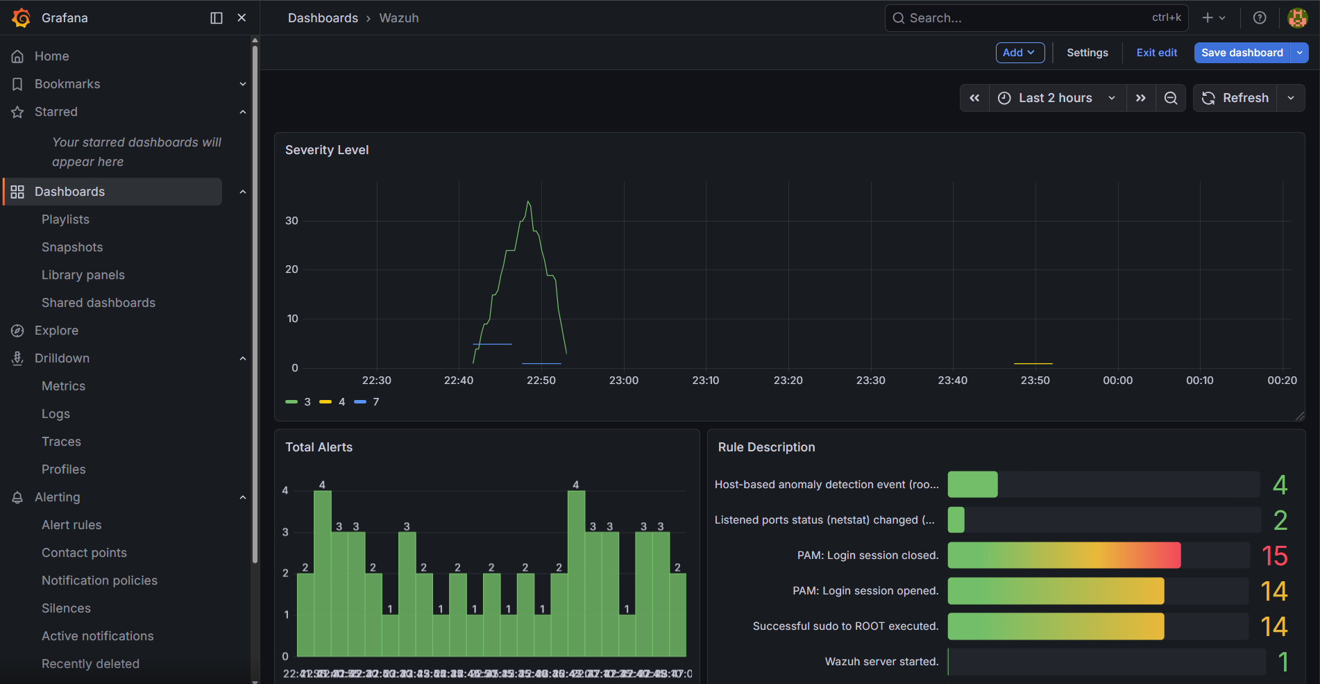The height and width of the screenshot is (684, 1320).
Task: Open Snapshots page
Action: point(72,247)
